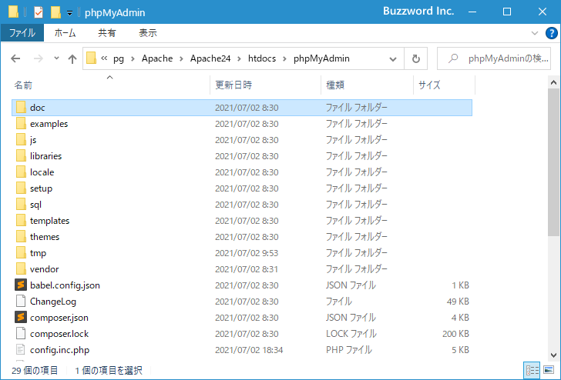Select the tmp folder icon
This screenshot has height=380, width=561.
coord(21,253)
